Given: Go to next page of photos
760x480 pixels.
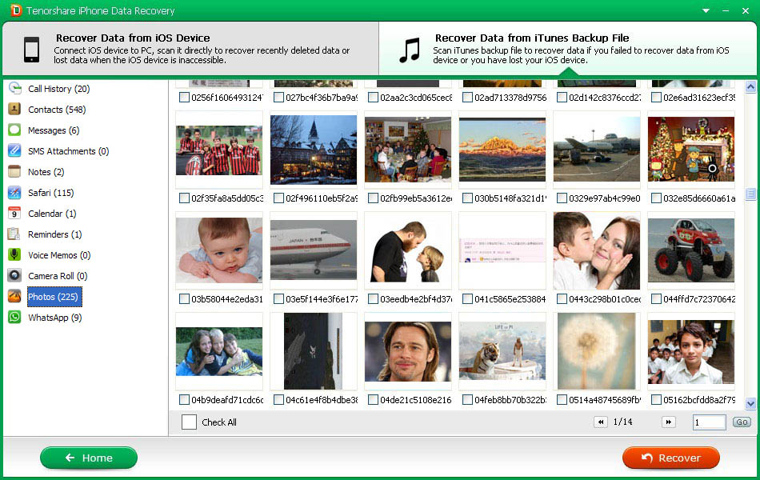Looking at the screenshot, I should click(x=669, y=422).
